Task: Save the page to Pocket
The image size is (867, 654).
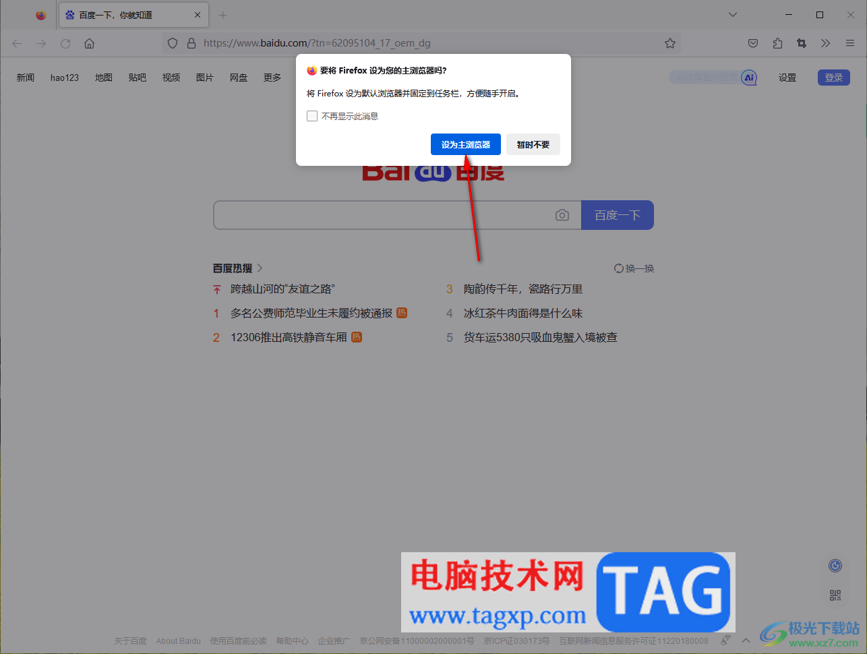Action: click(752, 42)
